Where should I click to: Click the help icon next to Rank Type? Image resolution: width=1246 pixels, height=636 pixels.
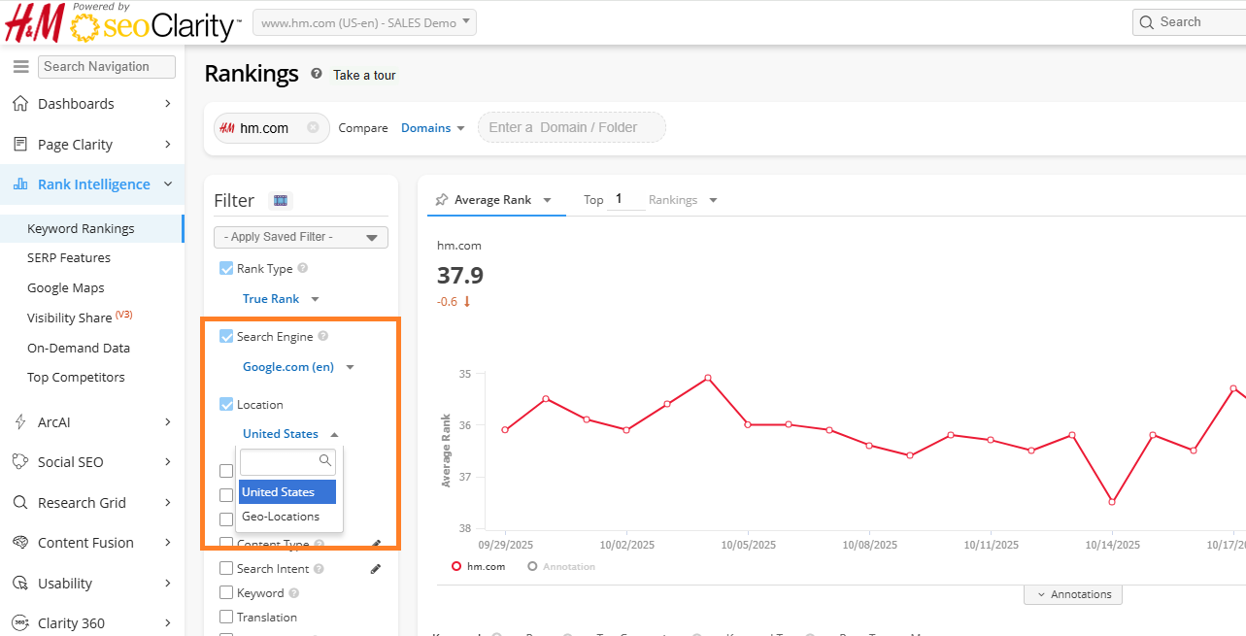pos(303,269)
